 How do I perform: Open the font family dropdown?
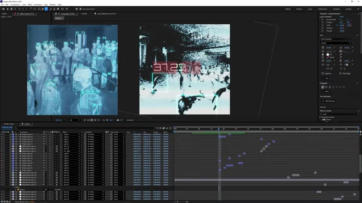point(337,39)
